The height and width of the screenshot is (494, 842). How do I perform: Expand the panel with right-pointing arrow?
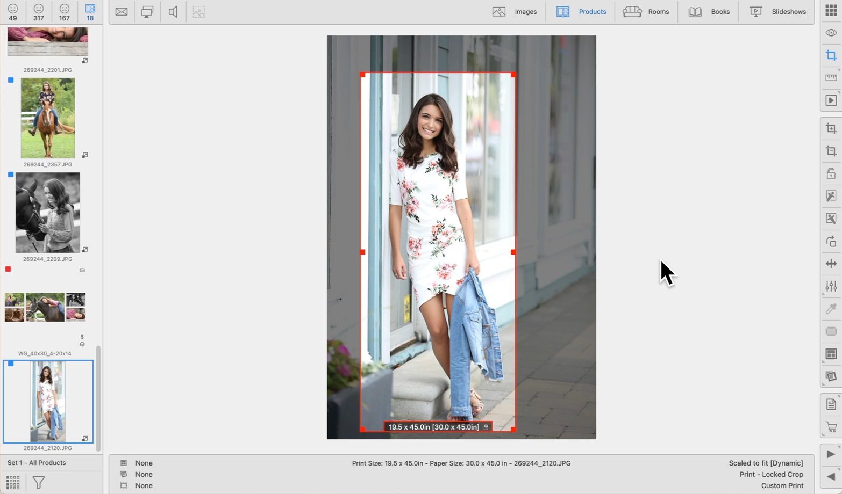coord(831,454)
